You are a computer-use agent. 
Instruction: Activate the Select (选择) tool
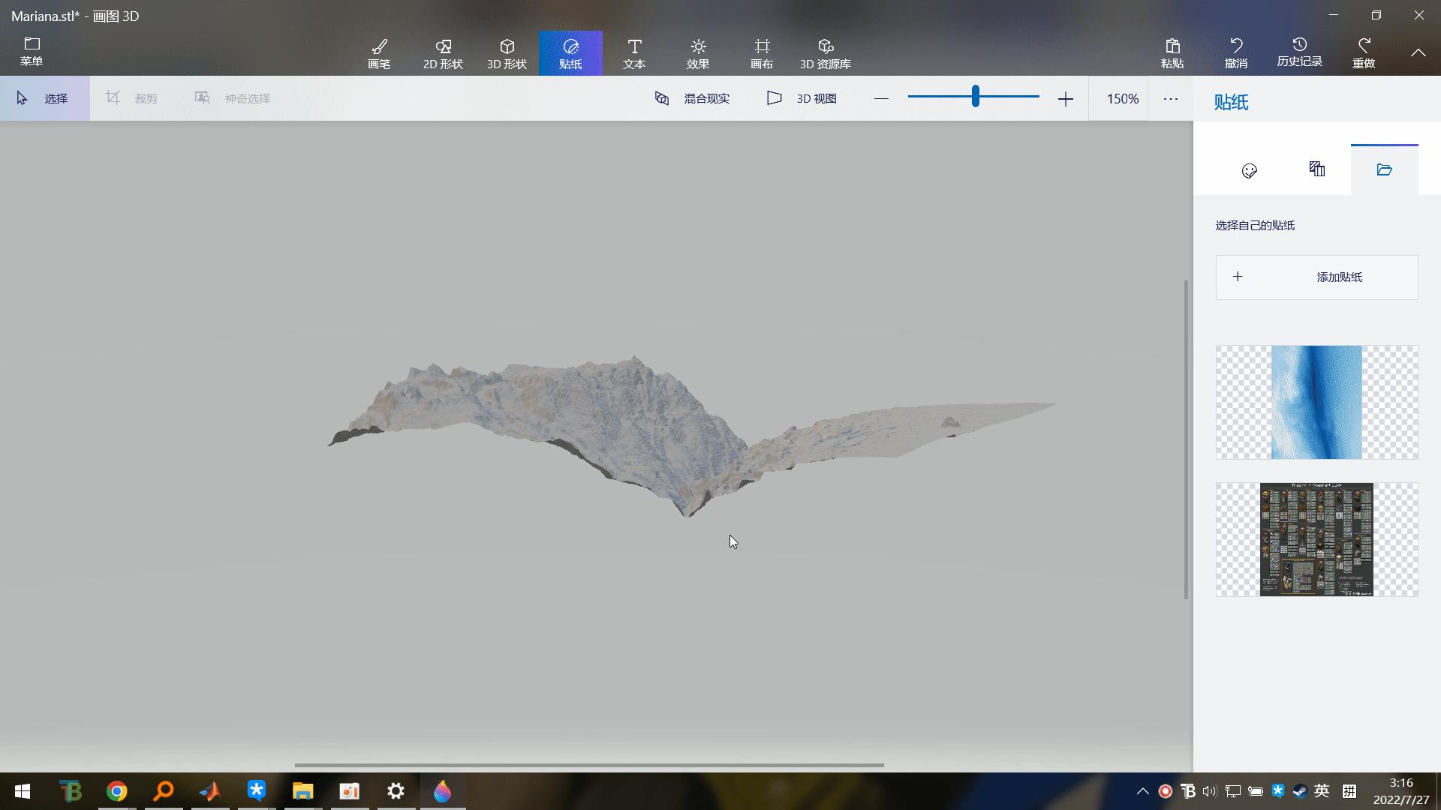pos(44,98)
